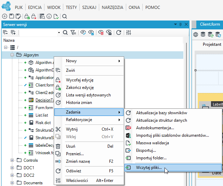Expand the Controls folder
Image resolution: width=223 pixels, height=186 pixels.
click(x=12, y=160)
